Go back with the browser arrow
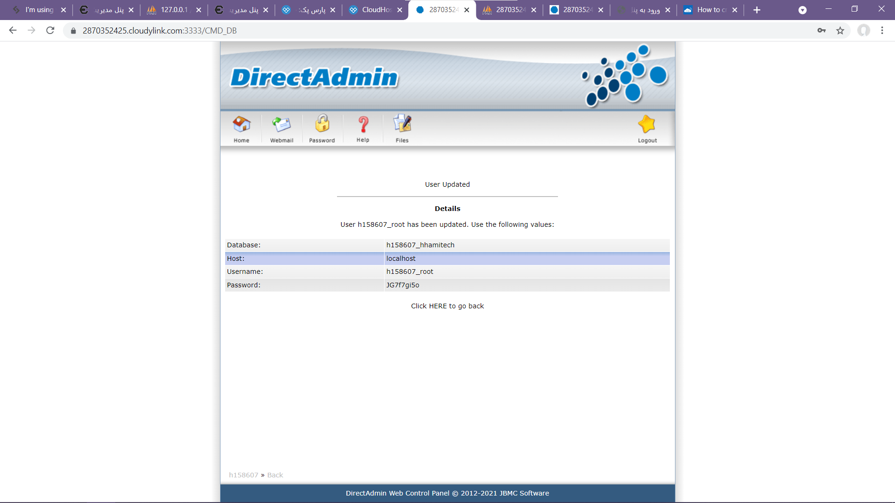Screen dimensions: 895x503 [13, 31]
